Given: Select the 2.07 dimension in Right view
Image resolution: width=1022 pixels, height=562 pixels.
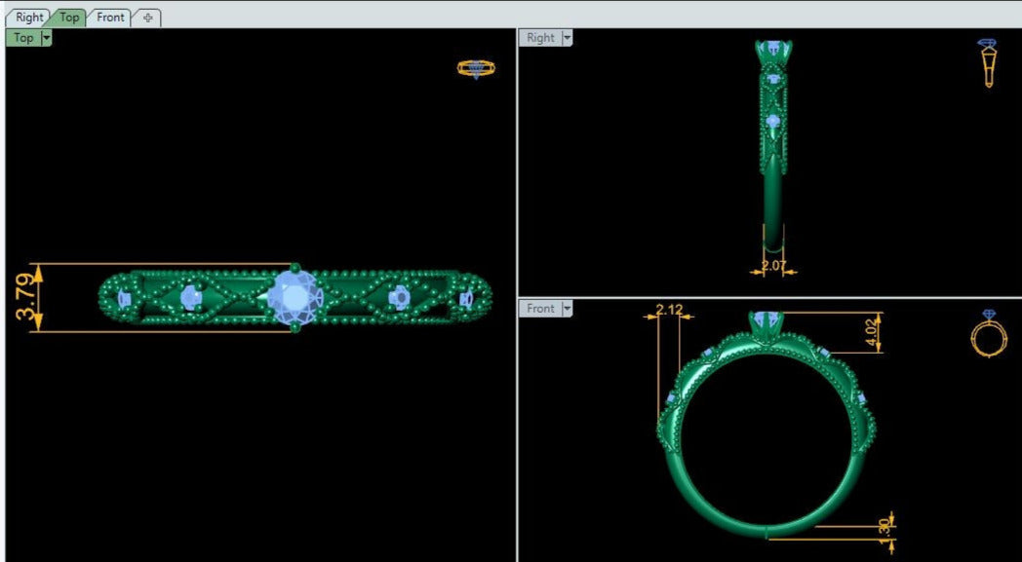Looking at the screenshot, I should point(773,265).
